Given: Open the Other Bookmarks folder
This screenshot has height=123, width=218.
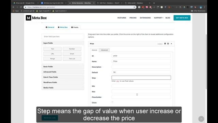Looking at the screenshot, I should pyautogui.click(x=198, y=11).
